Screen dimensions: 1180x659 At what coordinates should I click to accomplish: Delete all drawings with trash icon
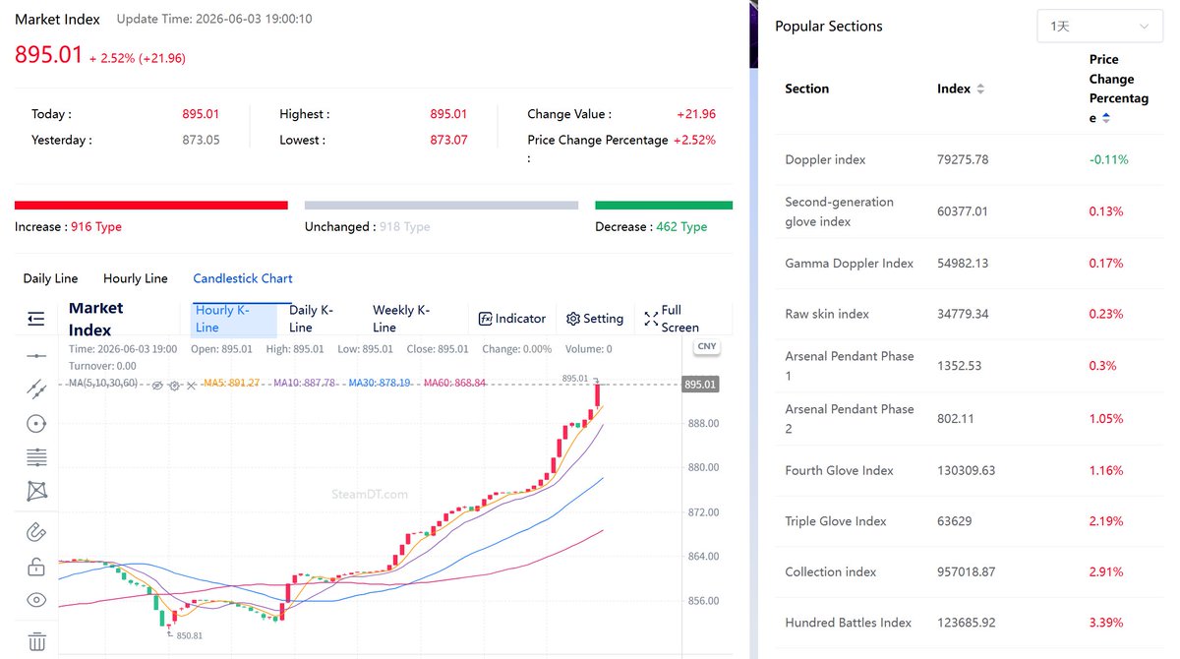(36, 641)
